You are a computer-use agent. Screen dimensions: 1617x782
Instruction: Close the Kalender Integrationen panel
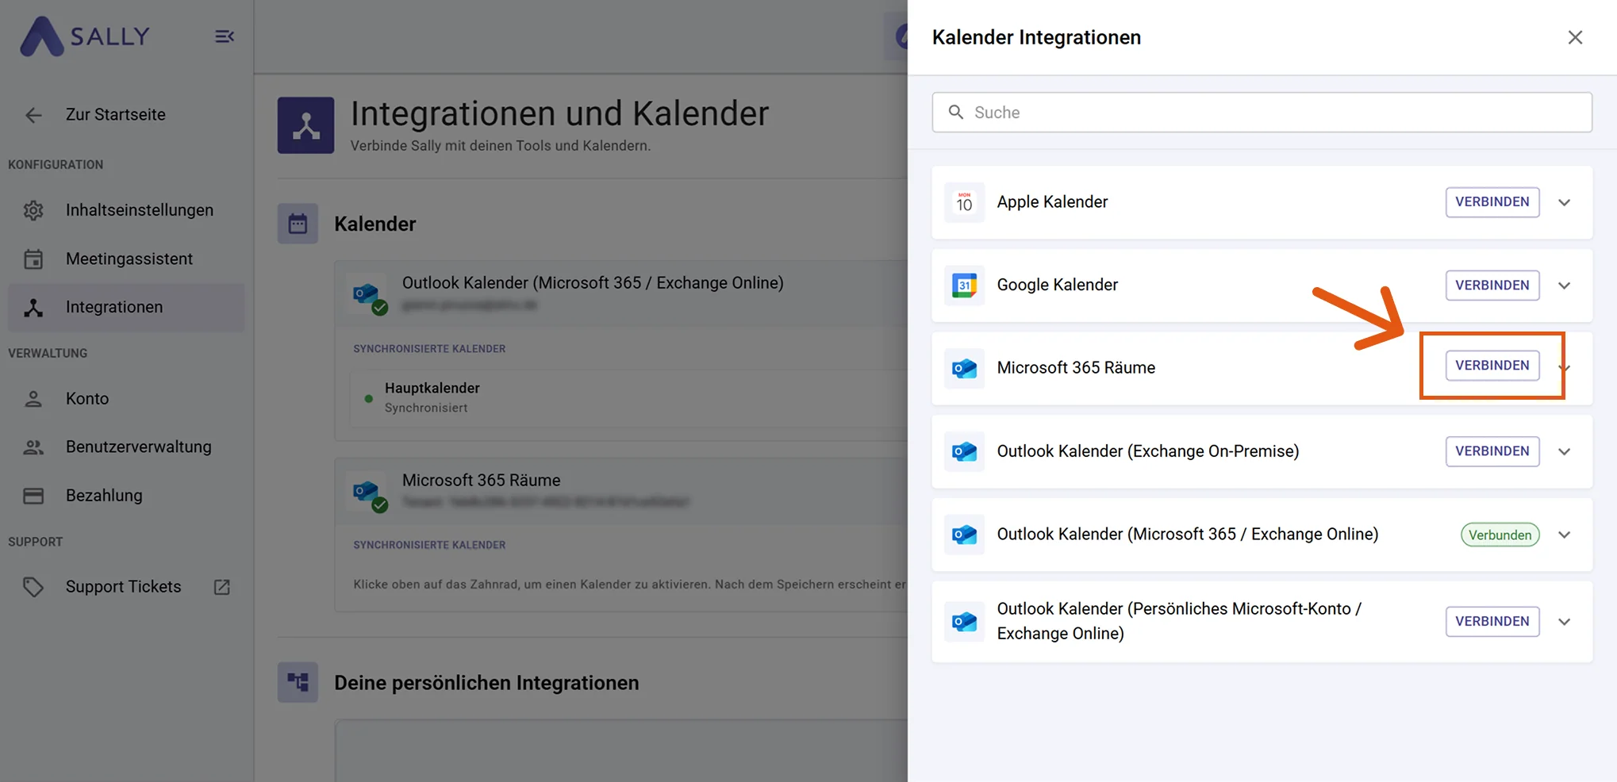tap(1575, 37)
